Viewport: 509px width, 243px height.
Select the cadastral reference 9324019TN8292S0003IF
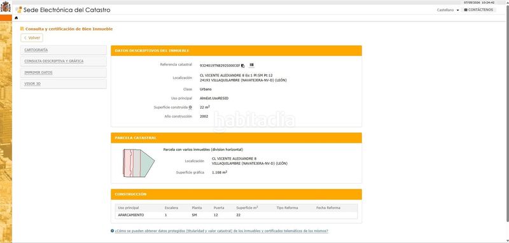[x=220, y=66]
